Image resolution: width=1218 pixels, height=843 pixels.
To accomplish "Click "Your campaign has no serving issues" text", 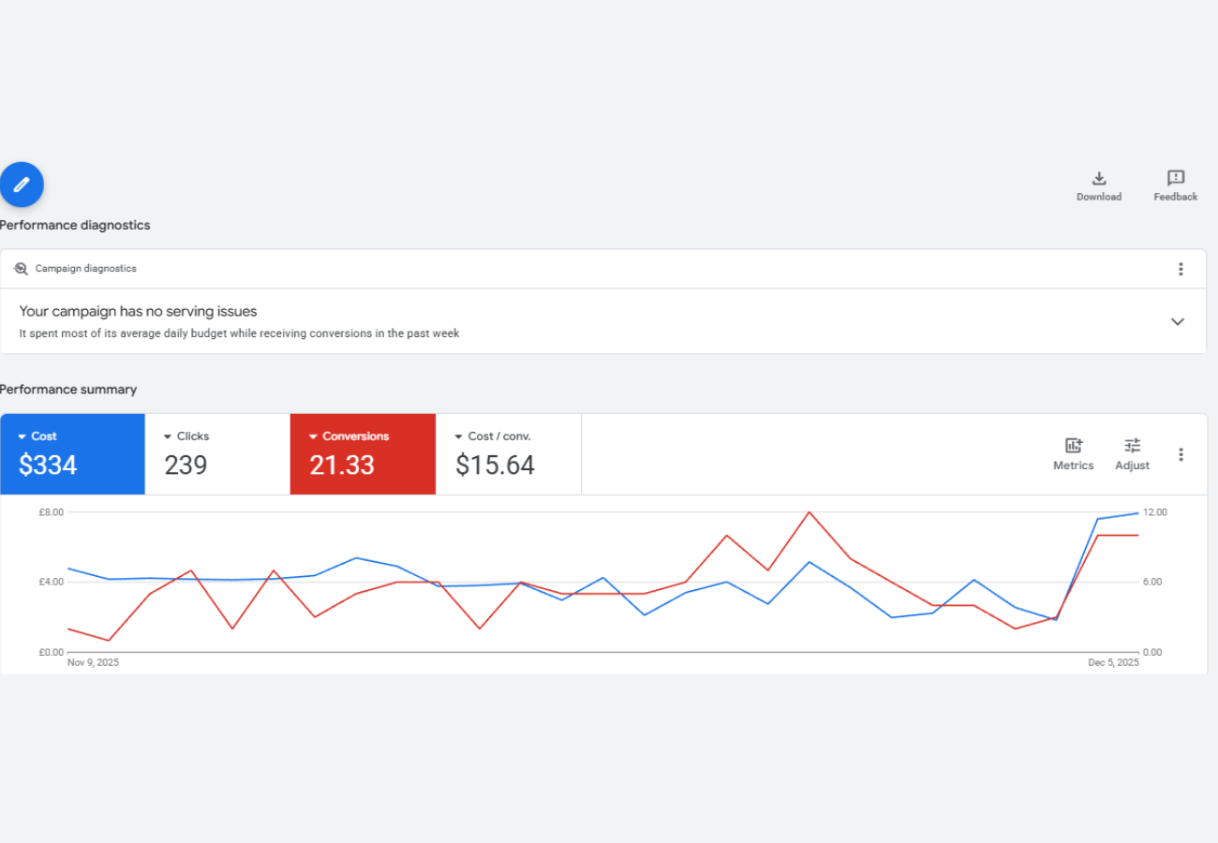I will point(138,312).
